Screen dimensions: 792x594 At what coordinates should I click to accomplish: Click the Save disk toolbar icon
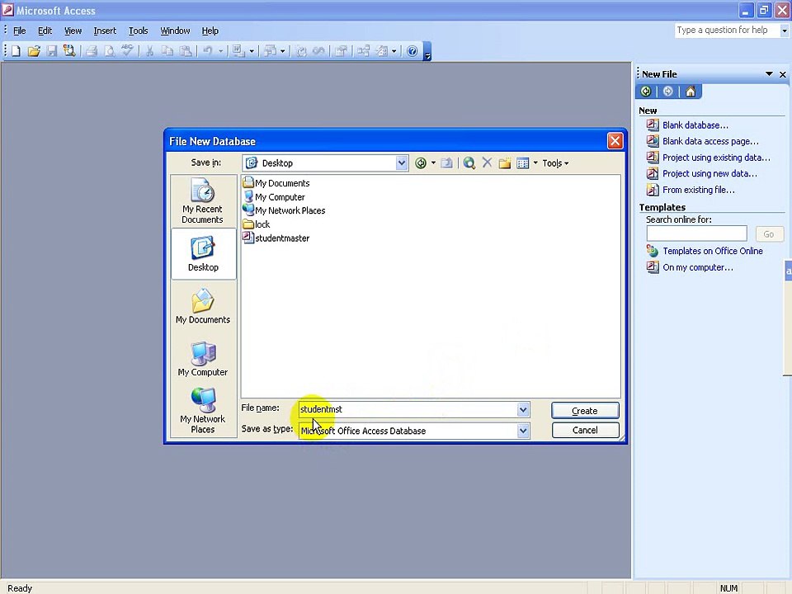[x=51, y=51]
